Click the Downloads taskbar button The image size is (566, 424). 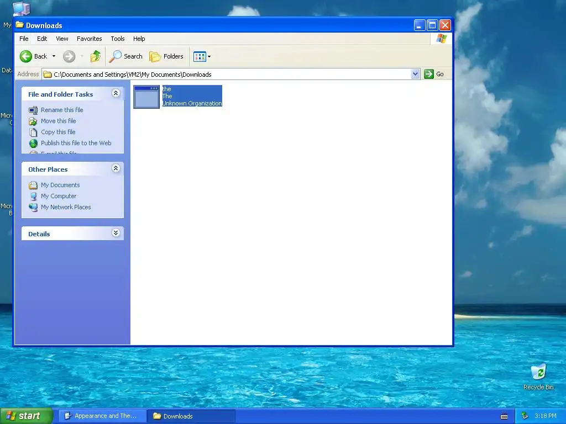(x=191, y=416)
